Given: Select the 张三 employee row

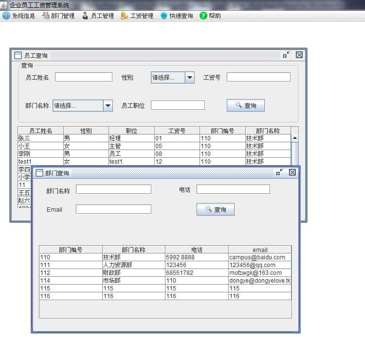Looking at the screenshot, I should point(154,138).
